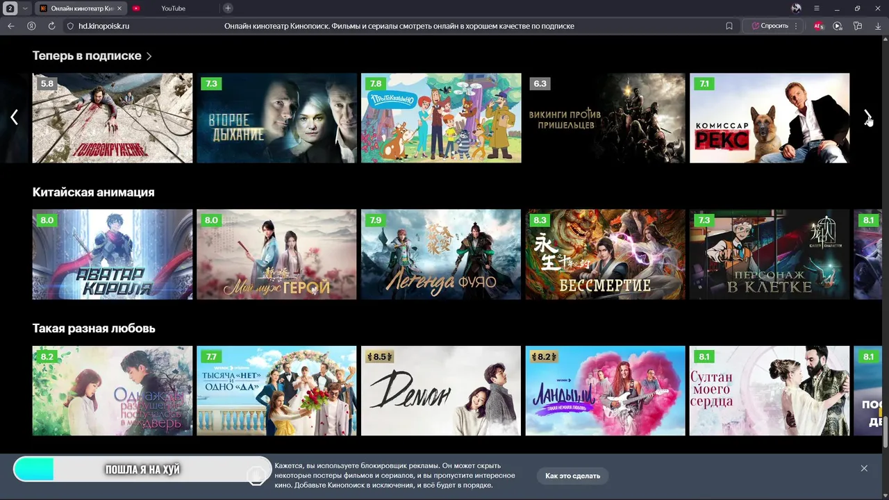Open the profile avatar in title bar
889x500 pixels.
pos(797,8)
